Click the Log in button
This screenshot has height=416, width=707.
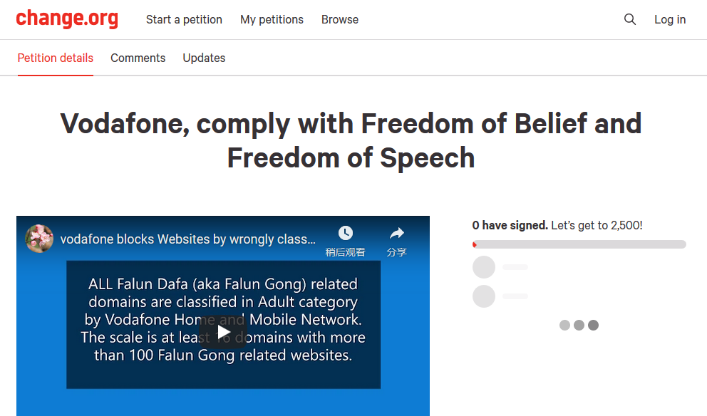[x=670, y=20]
